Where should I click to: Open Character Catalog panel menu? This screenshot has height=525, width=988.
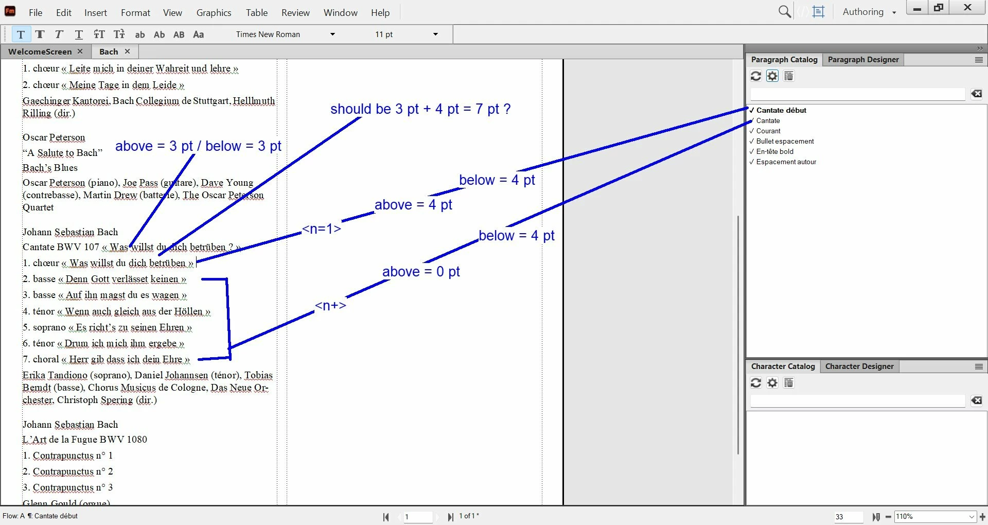979,366
